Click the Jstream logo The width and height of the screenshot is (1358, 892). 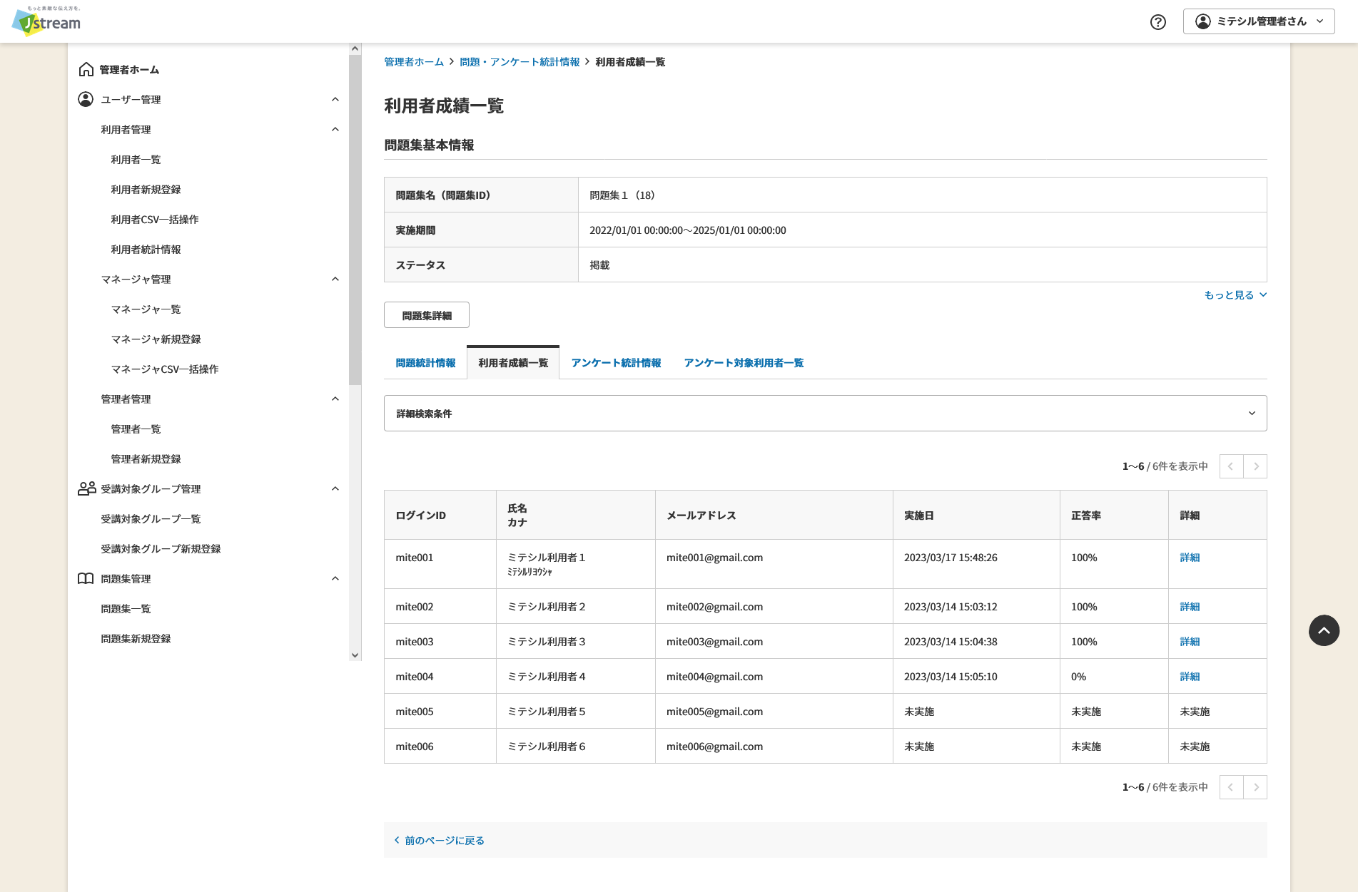tap(46, 21)
